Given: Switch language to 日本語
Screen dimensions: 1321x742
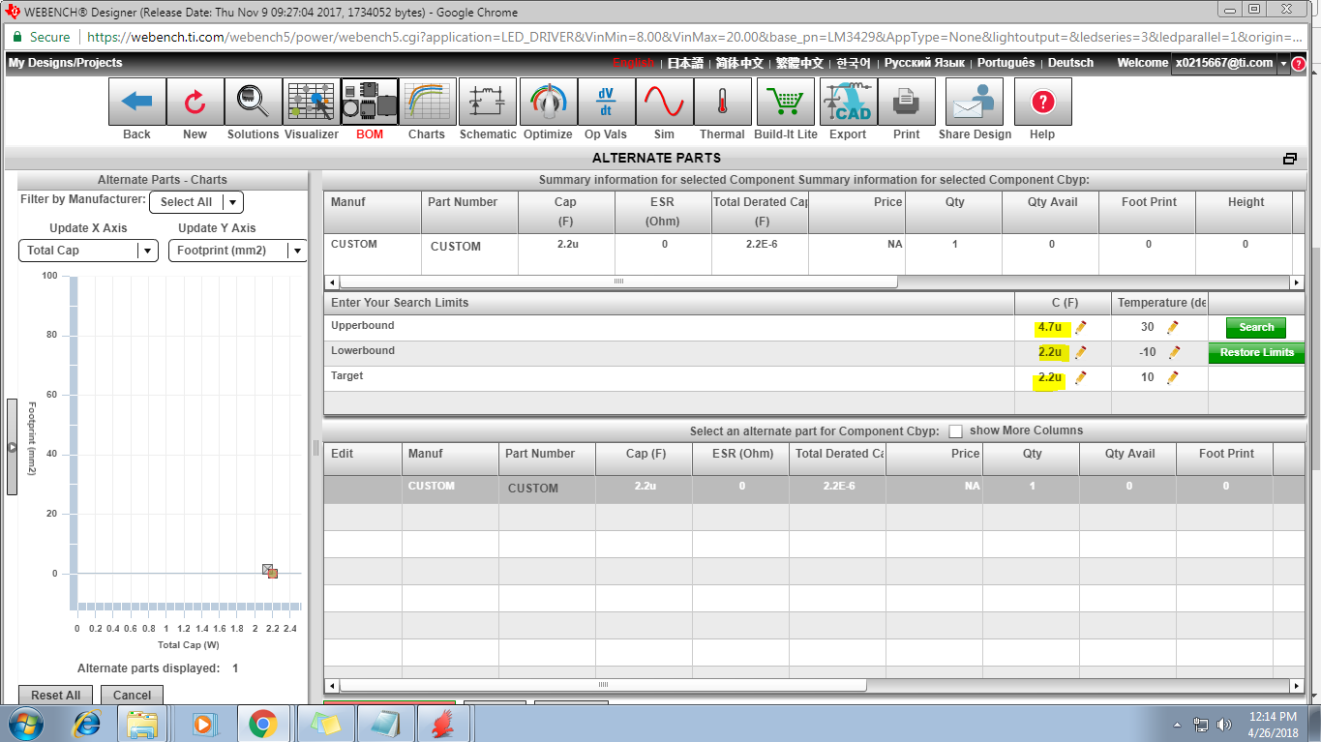Looking at the screenshot, I should [685, 63].
